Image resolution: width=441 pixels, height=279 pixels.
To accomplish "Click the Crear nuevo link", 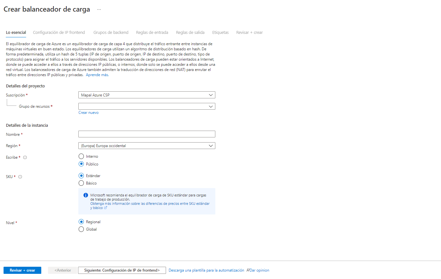I will click(x=89, y=113).
